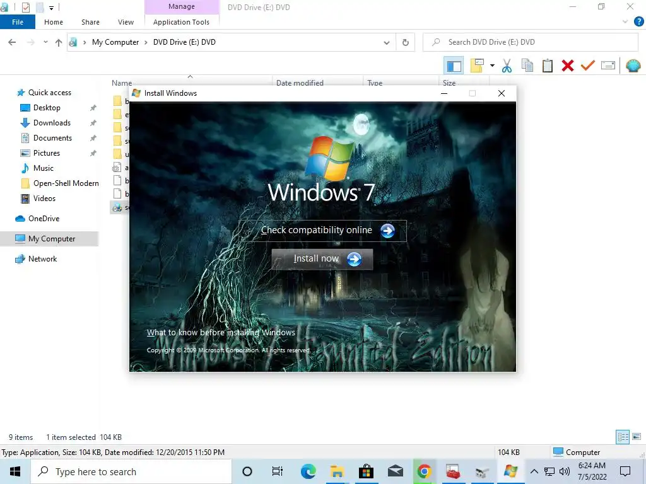646x484 pixels.
Task: Switch to Details view status bar icon
Action: click(623, 437)
